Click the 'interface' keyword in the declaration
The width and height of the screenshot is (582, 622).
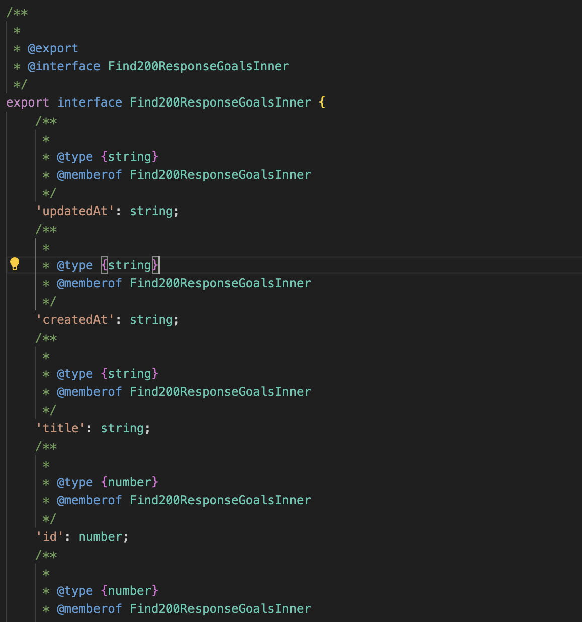89,102
